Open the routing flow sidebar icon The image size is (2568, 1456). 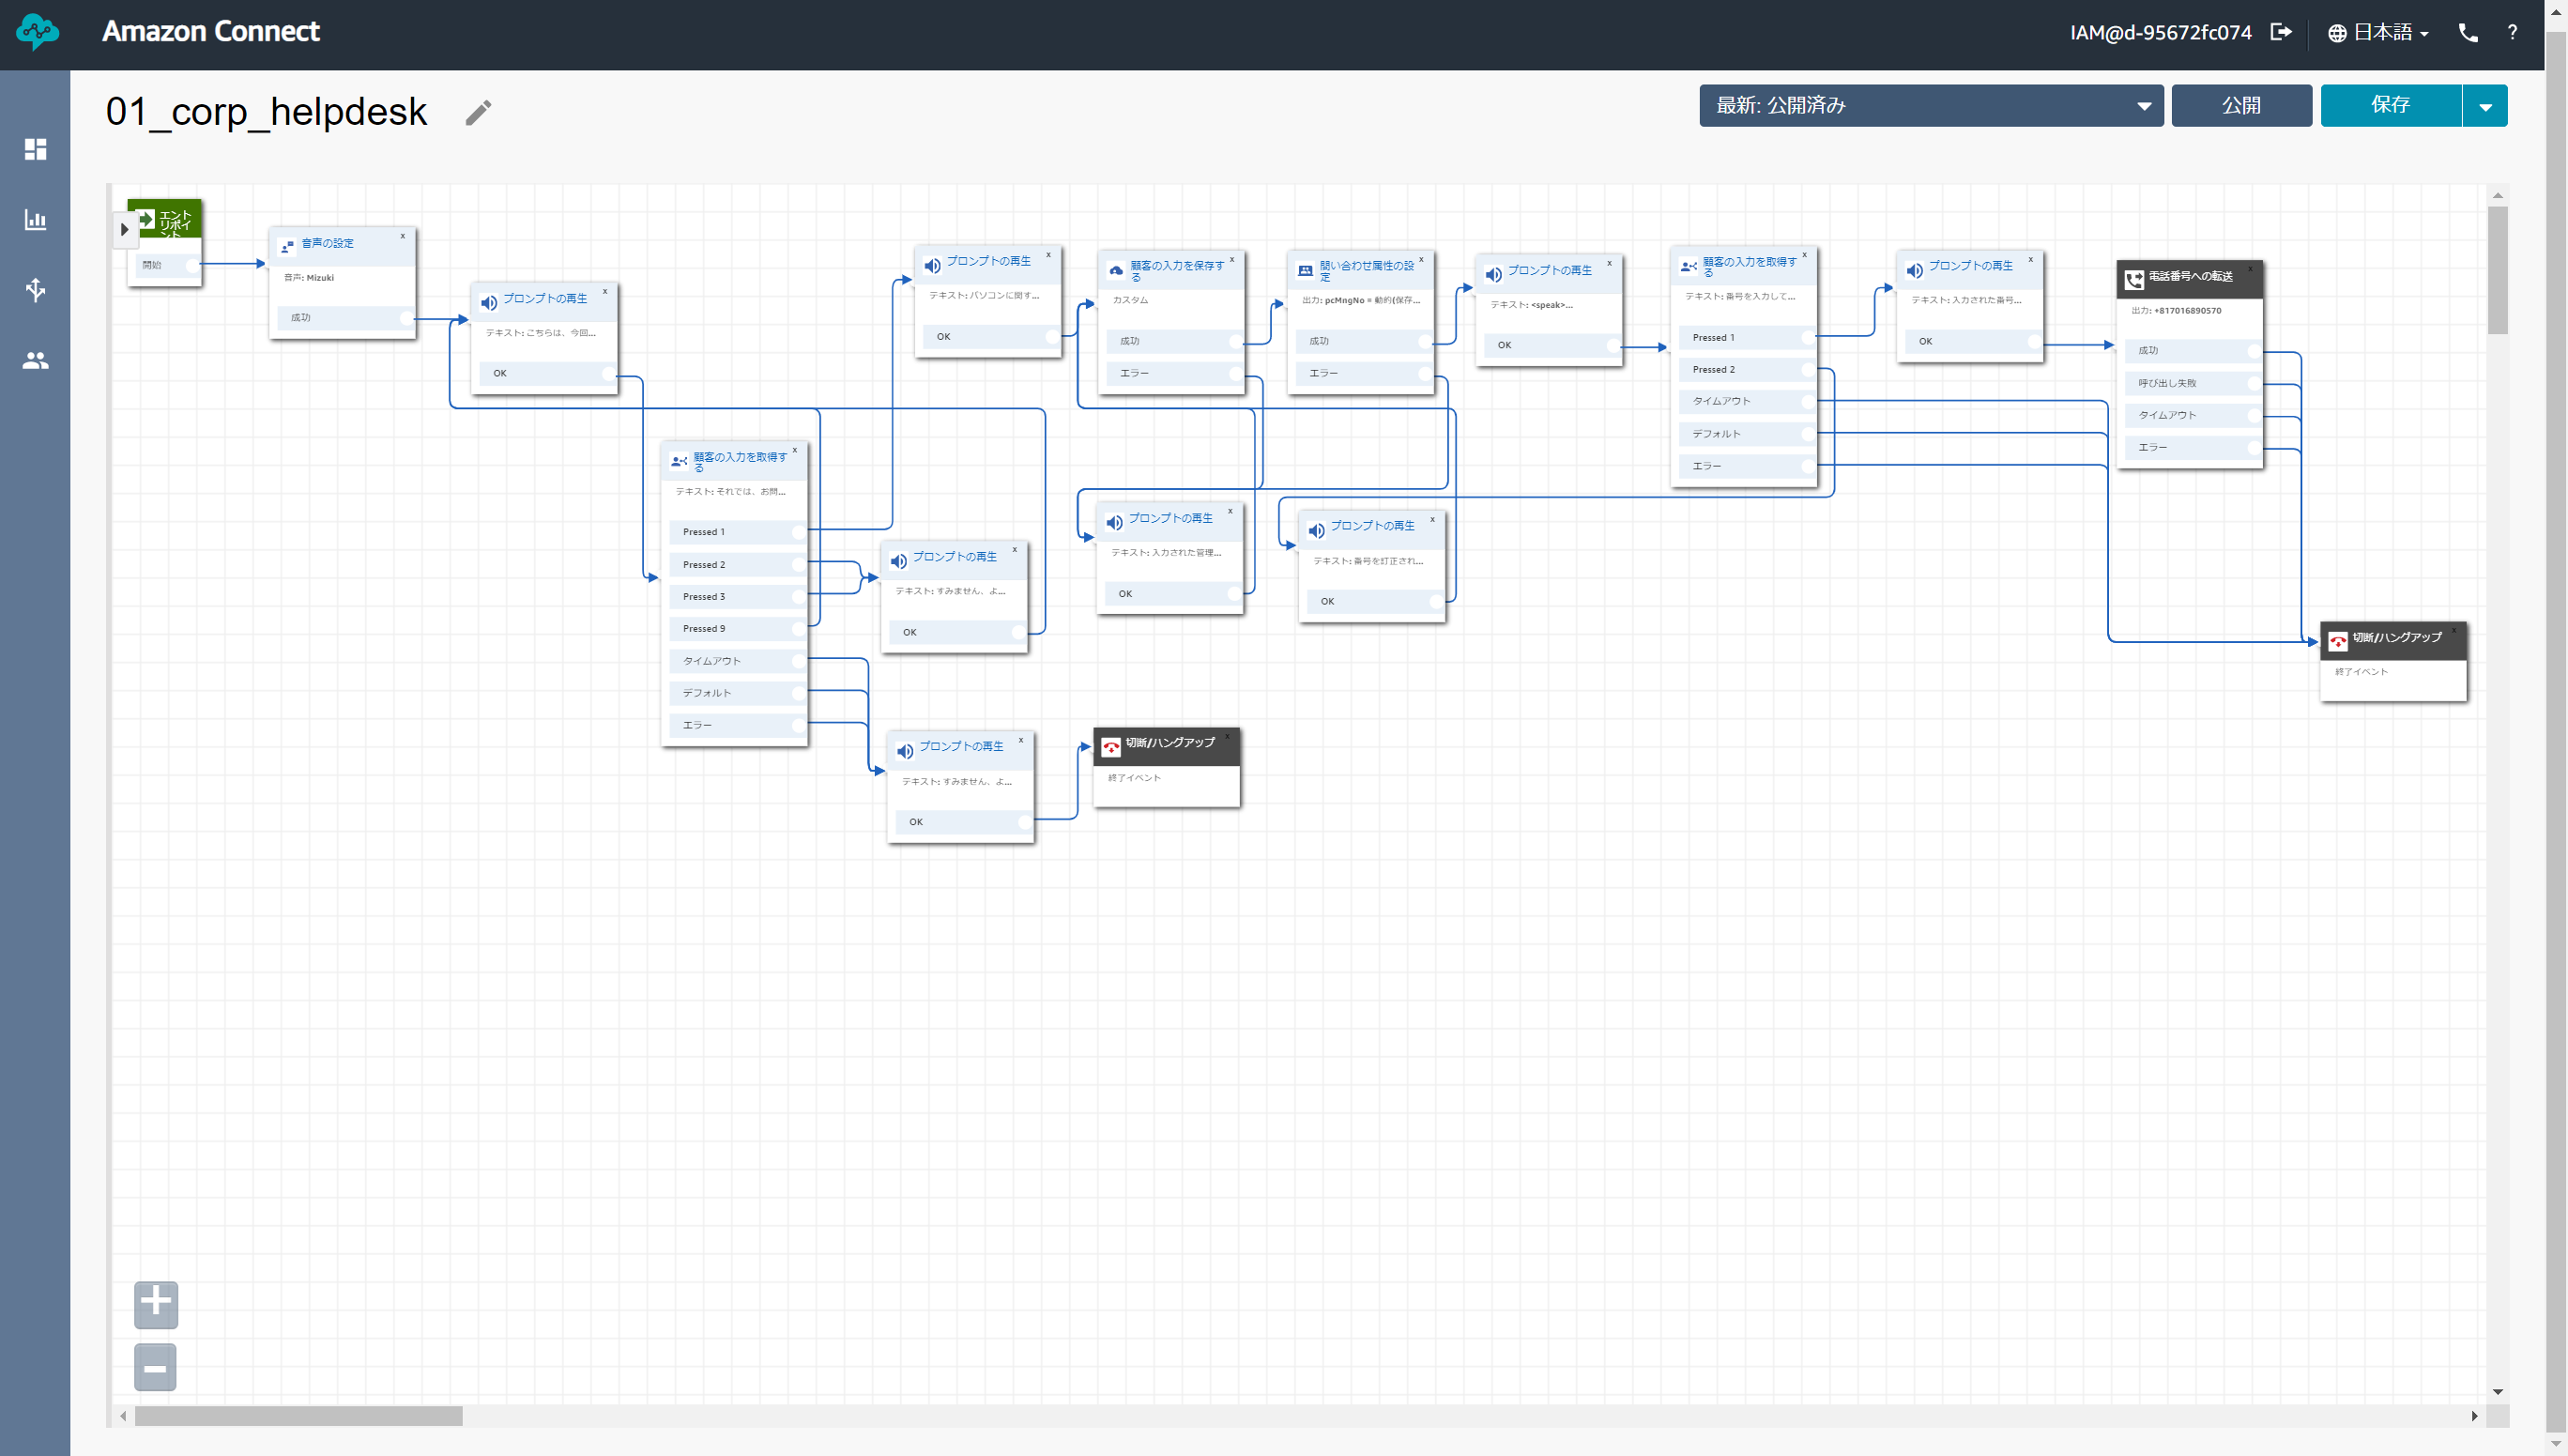[35, 290]
